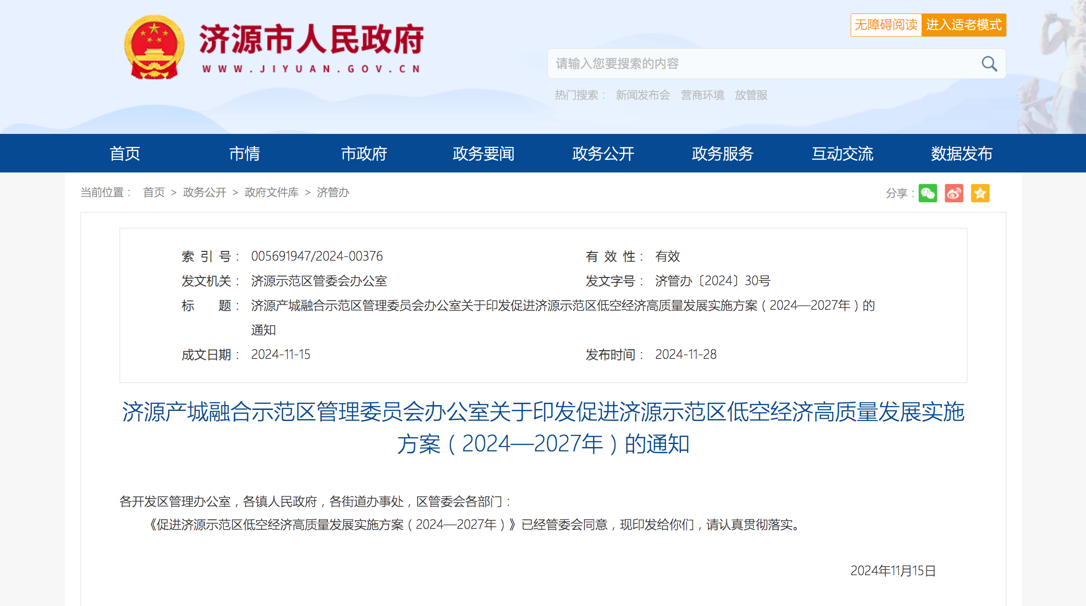This screenshot has height=606, width=1086.
Task: Search the hot keyword 营商环境
Action: pos(702,95)
